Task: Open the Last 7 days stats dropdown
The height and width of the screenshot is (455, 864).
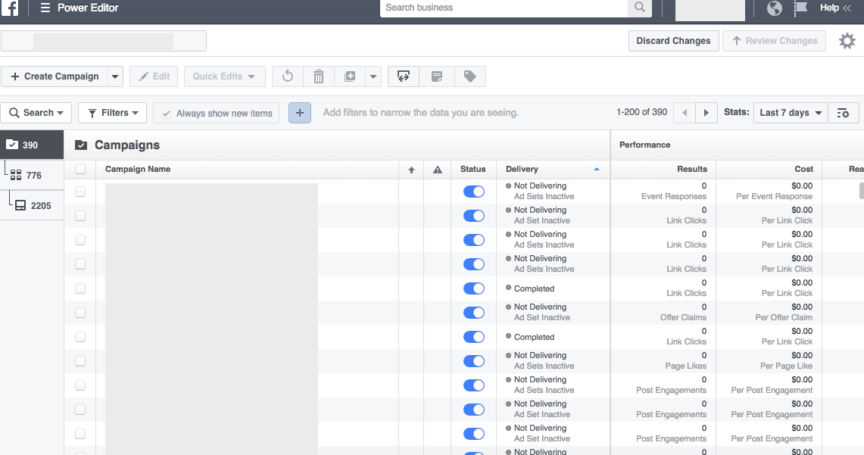Action: tap(790, 112)
